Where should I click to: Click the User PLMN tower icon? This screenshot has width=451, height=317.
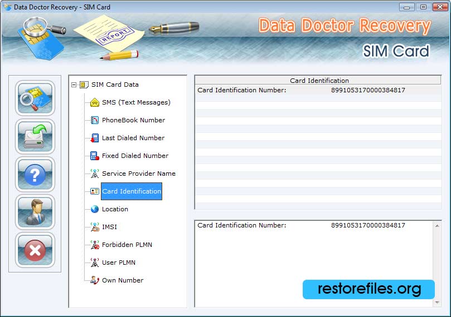pyautogui.click(x=95, y=262)
